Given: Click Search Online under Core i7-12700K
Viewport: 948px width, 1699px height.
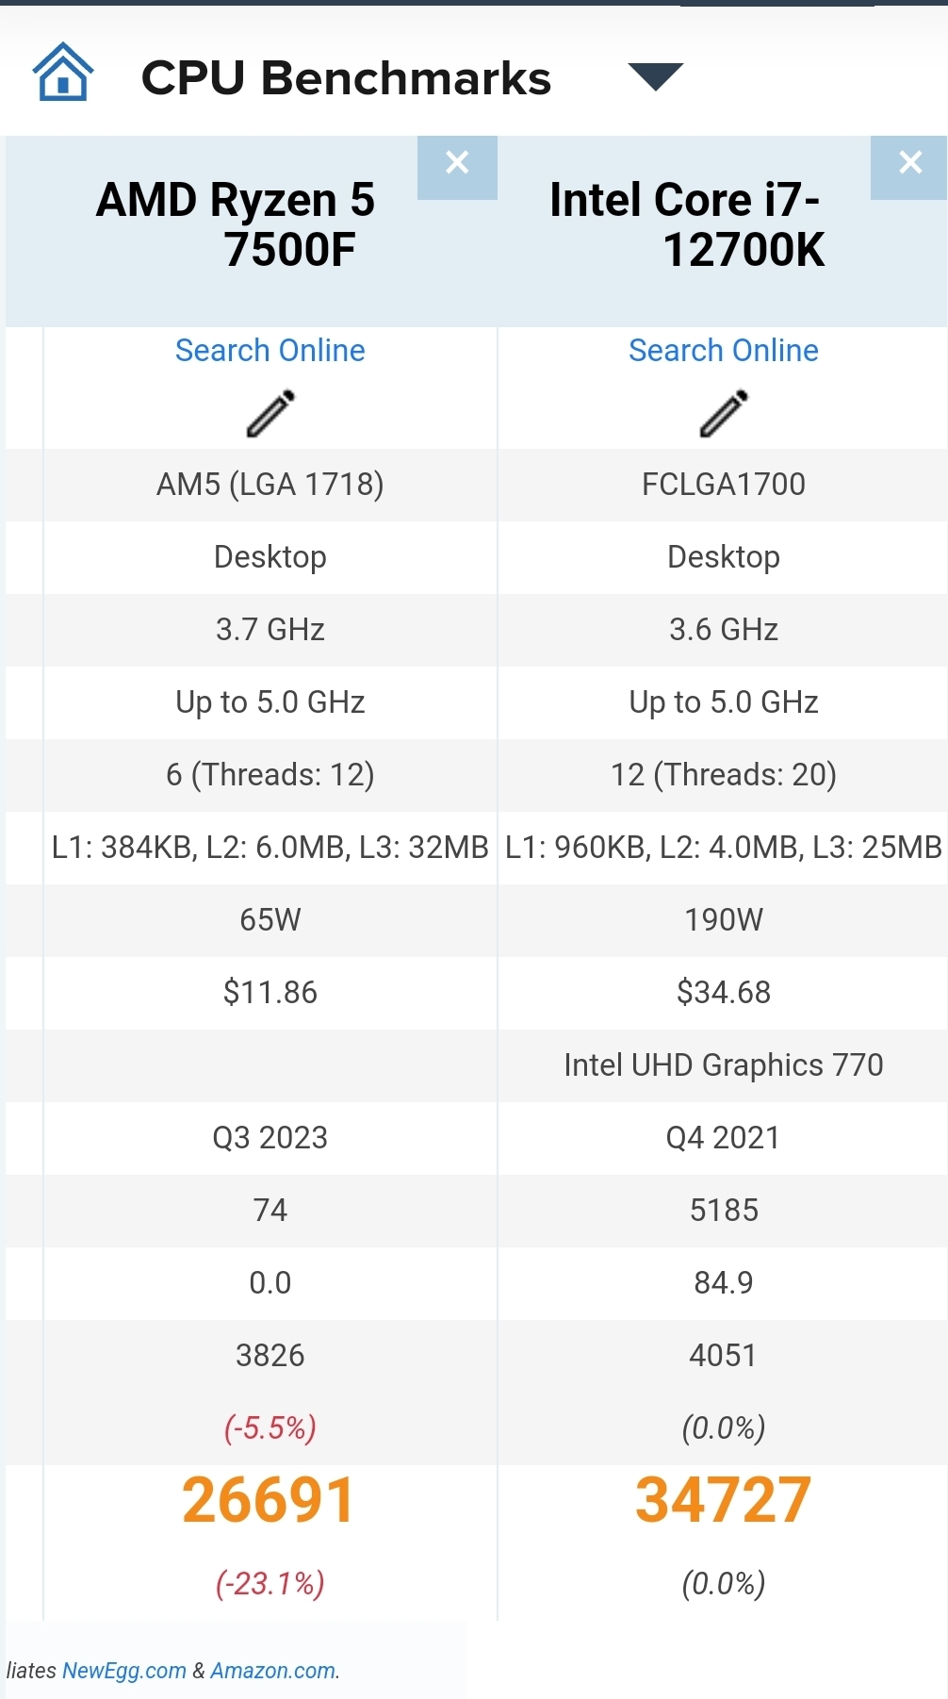Looking at the screenshot, I should point(724,351).
